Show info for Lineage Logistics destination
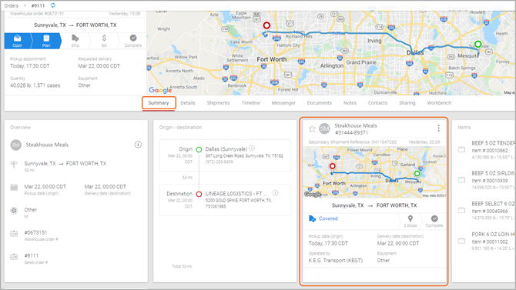The image size is (516, 290). [x=276, y=193]
